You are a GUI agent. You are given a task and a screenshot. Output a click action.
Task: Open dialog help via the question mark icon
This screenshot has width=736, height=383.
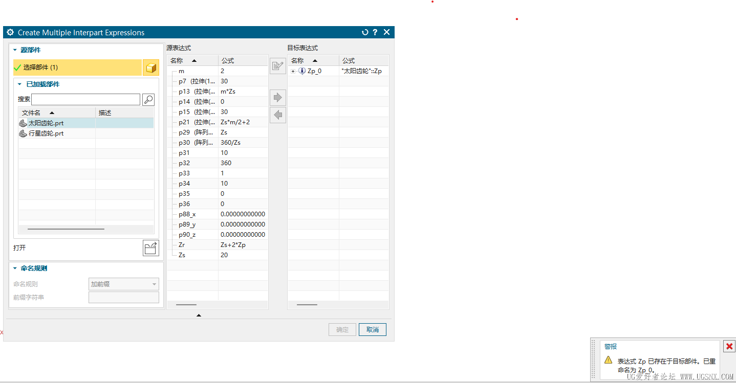375,32
